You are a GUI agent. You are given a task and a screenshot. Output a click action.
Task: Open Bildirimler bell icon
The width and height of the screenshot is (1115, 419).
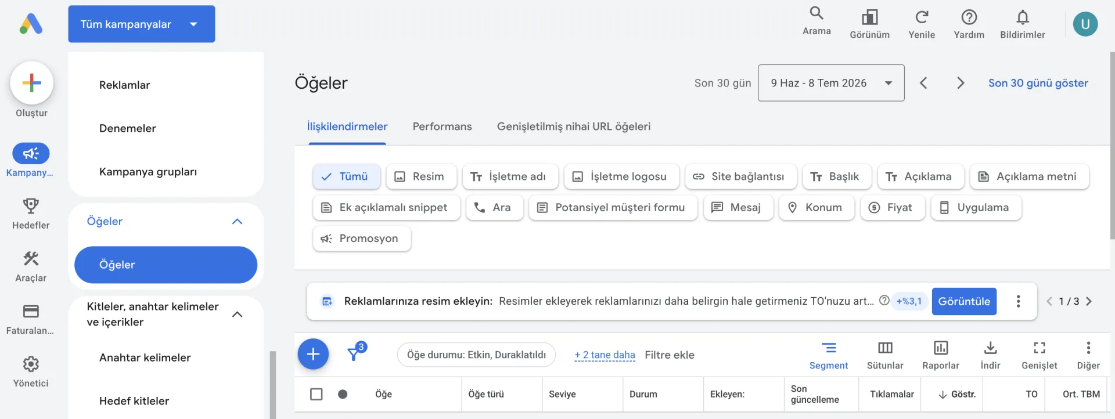1023,17
